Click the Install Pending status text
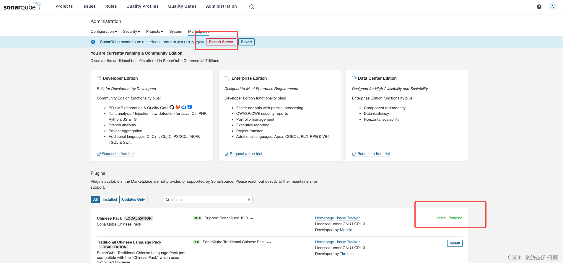Screen dimensions: 563x263 tap(450, 218)
